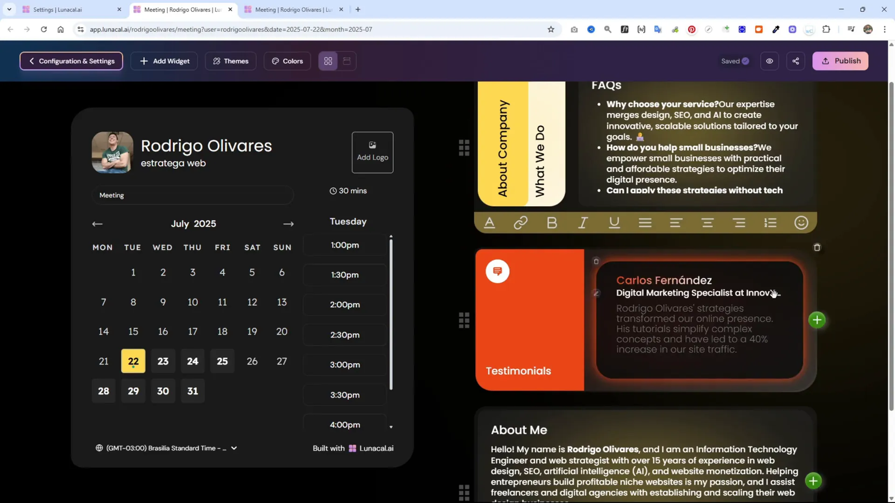Apply bold formatting in the text toolbar
Viewport: 895px width, 503px height.
click(x=552, y=222)
